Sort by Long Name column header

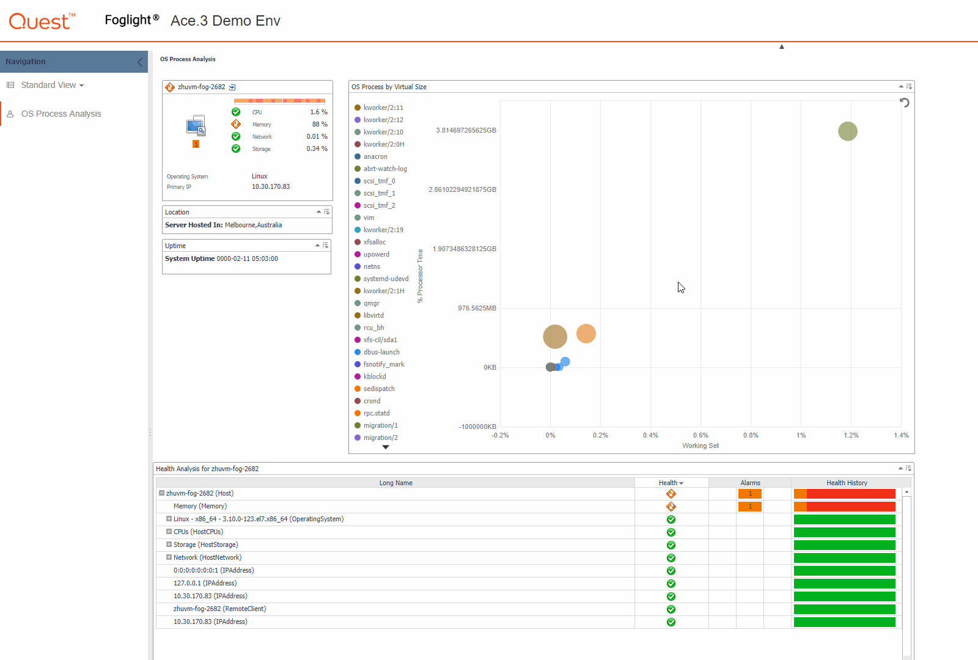[x=395, y=483]
